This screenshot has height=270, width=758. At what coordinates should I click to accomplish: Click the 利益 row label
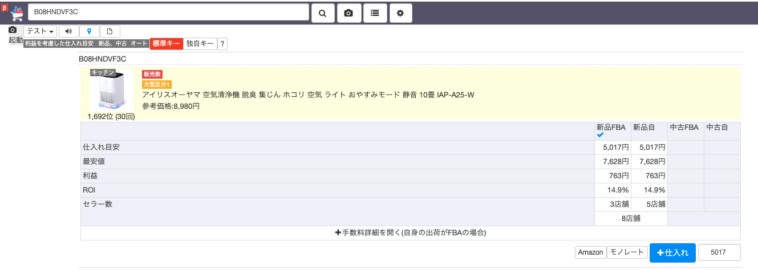pyautogui.click(x=90, y=175)
